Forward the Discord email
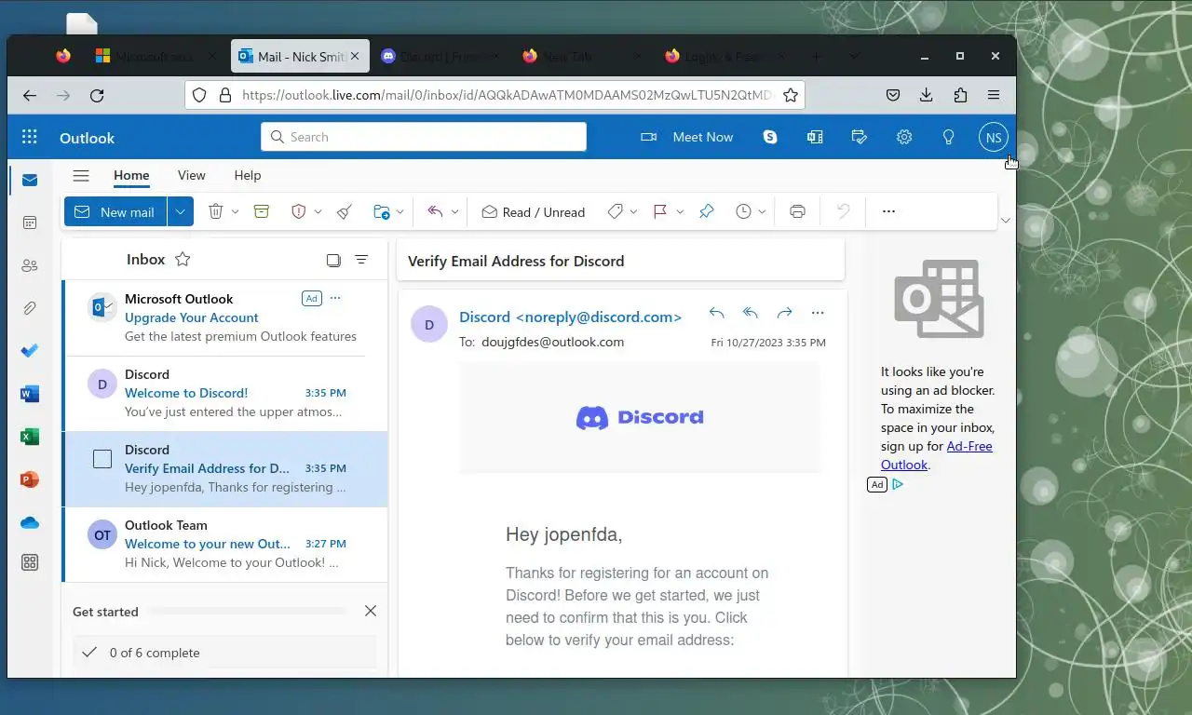 coord(784,313)
